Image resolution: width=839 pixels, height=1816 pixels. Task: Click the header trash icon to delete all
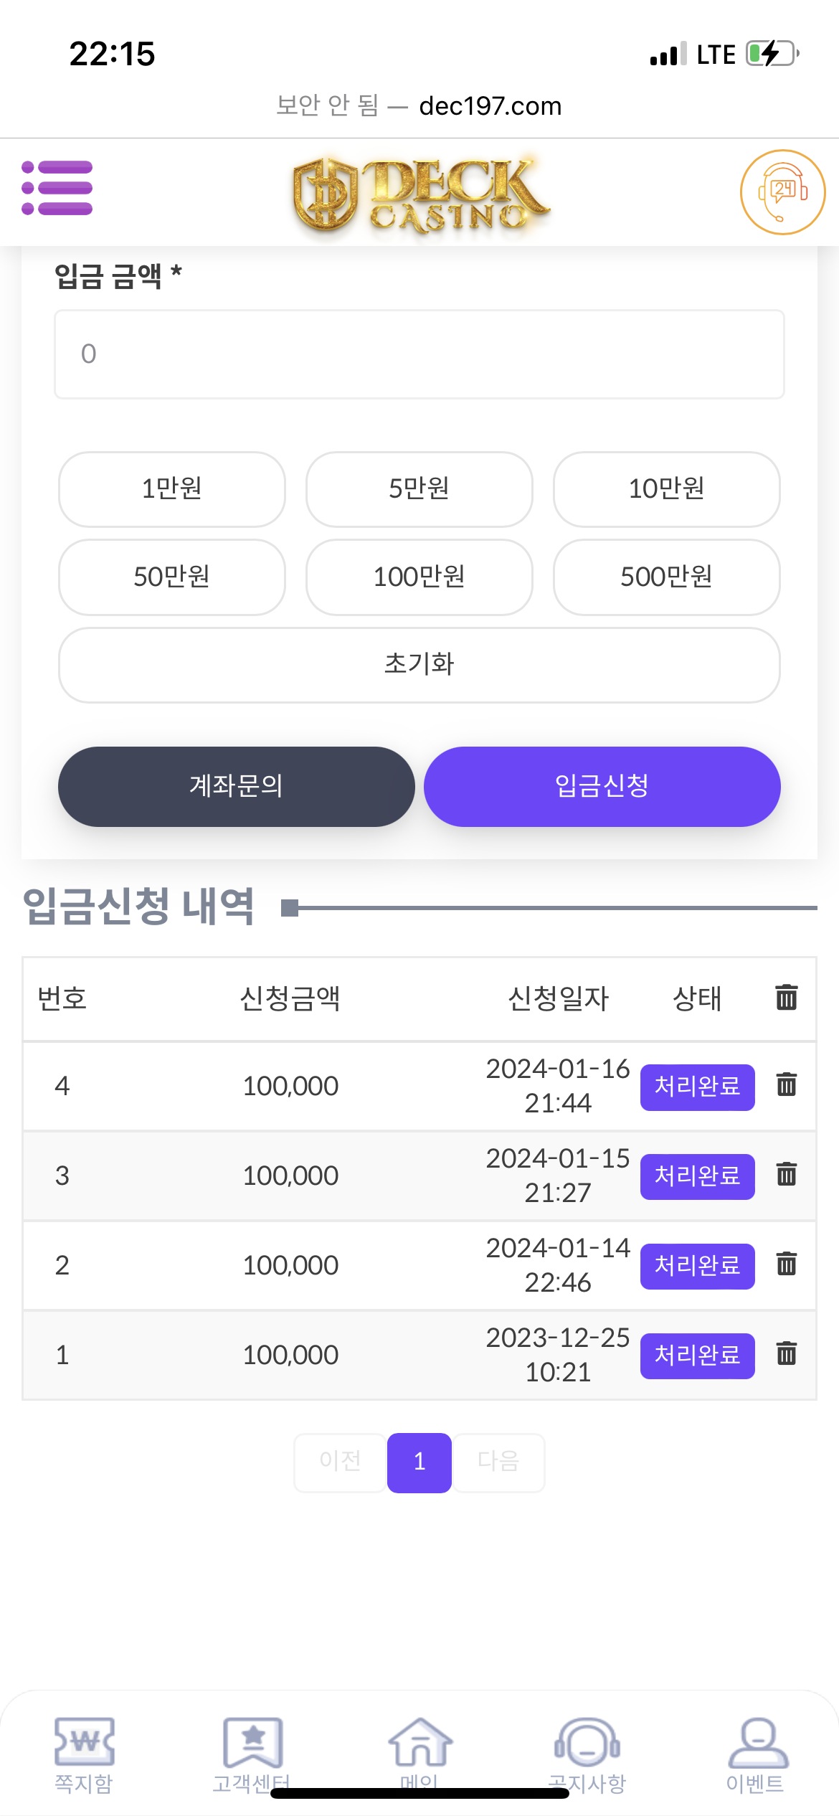tap(786, 997)
